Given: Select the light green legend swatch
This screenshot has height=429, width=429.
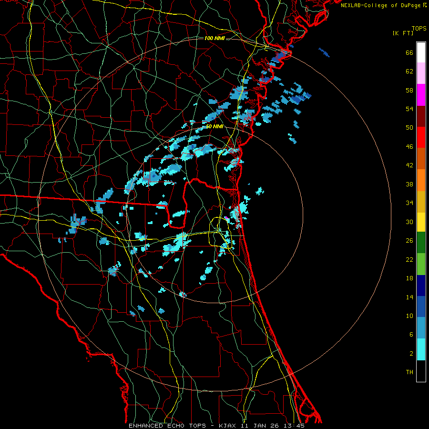Looking at the screenshot, I should [x=421, y=264].
